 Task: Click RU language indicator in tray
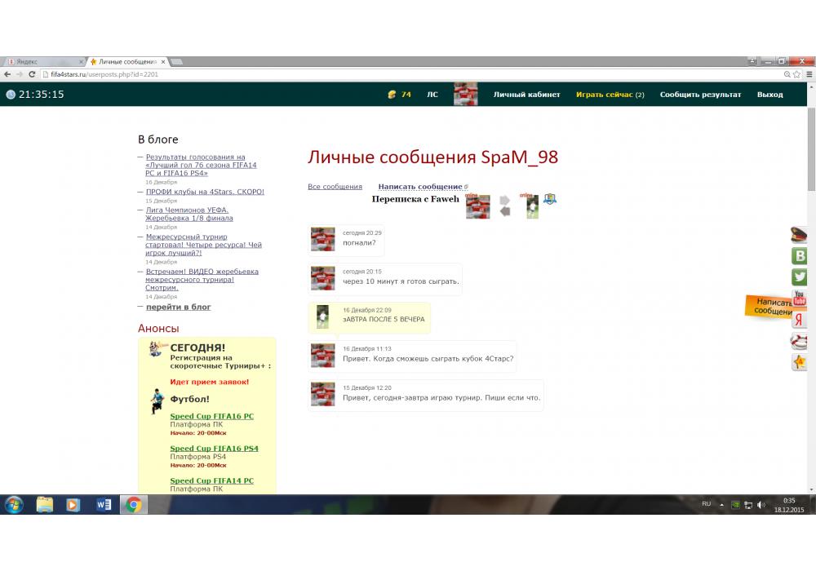pos(706,503)
